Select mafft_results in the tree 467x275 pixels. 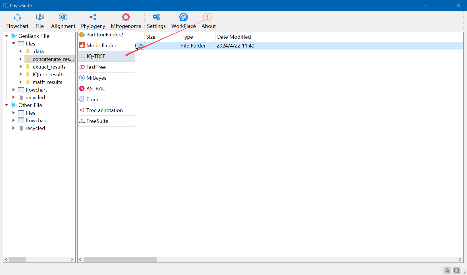pyautogui.click(x=47, y=82)
